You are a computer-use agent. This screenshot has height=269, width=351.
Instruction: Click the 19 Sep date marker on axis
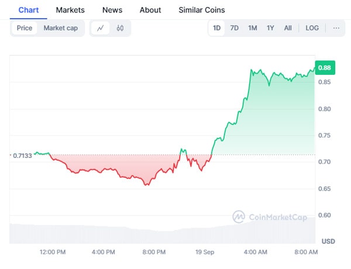coord(204,252)
